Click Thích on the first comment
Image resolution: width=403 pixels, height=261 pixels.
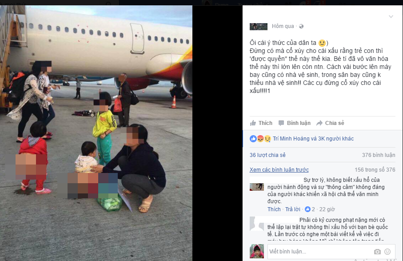(274, 209)
